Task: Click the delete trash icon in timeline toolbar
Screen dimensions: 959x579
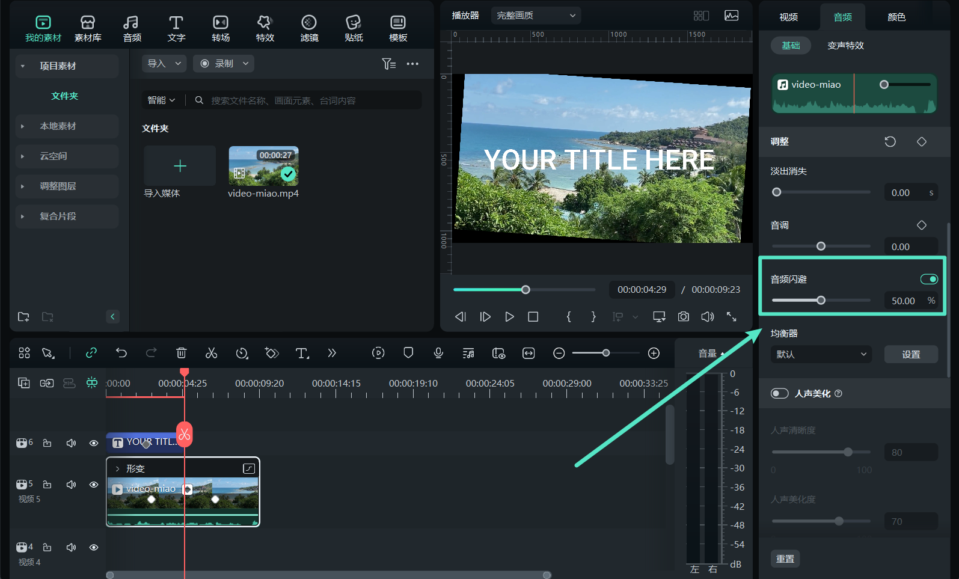Action: coord(181,353)
